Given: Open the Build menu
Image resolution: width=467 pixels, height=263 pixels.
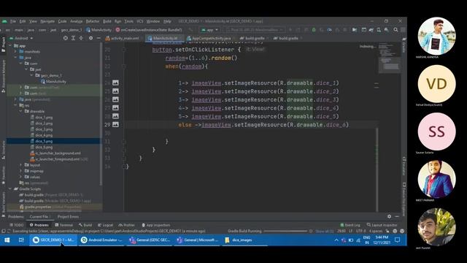Looking at the screenshot, I should (x=107, y=21).
